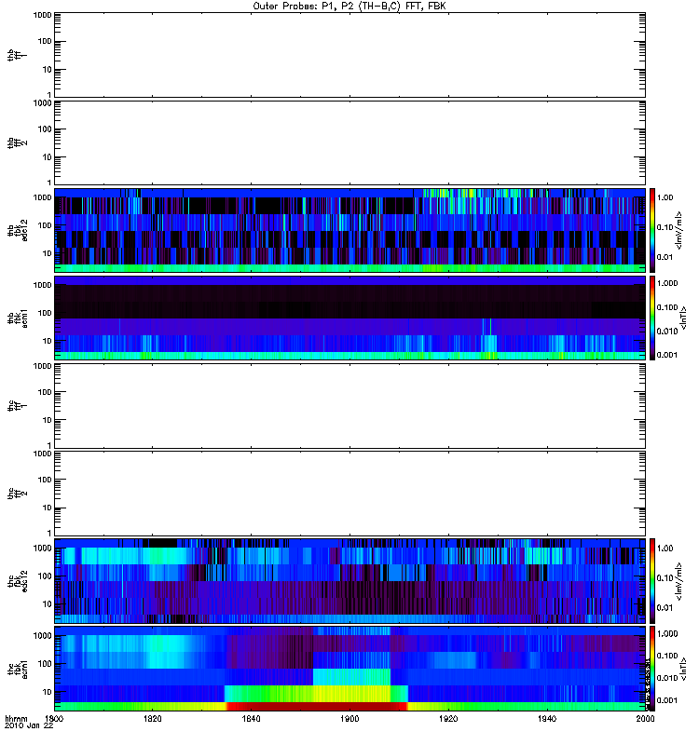Image resolution: width=699 pixels, height=745 pixels.
Task: Click the '0.01' tick on thb edc12 color bar
Action: pyautogui.click(x=665, y=257)
